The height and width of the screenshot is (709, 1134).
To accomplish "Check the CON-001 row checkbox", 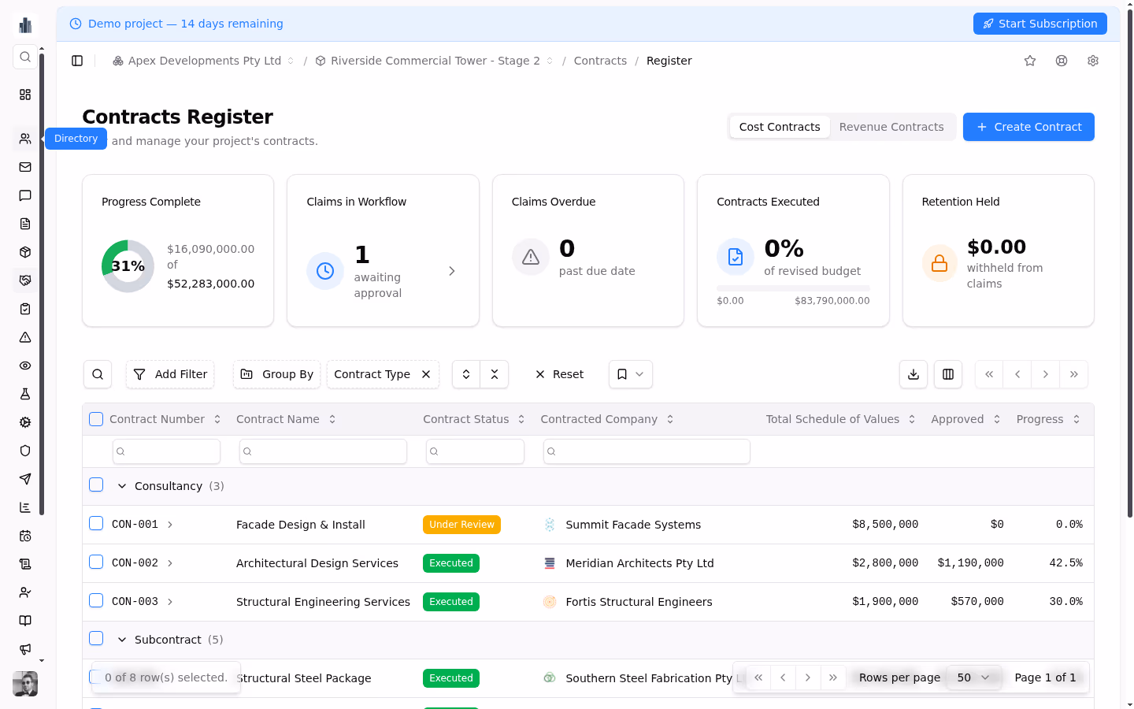I will click(x=96, y=523).
